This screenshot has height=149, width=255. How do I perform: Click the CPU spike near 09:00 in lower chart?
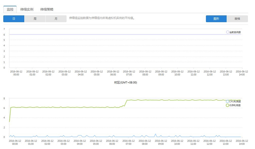pyautogui.click(x=155, y=135)
